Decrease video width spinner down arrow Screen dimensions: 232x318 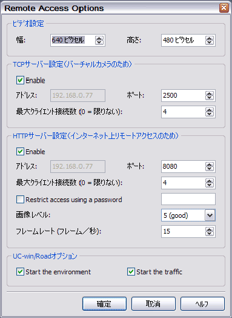point(99,42)
